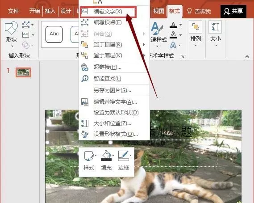Click the 样式 button on mini toolbar
Viewport: 254px width, 203px height.
pyautogui.click(x=89, y=161)
